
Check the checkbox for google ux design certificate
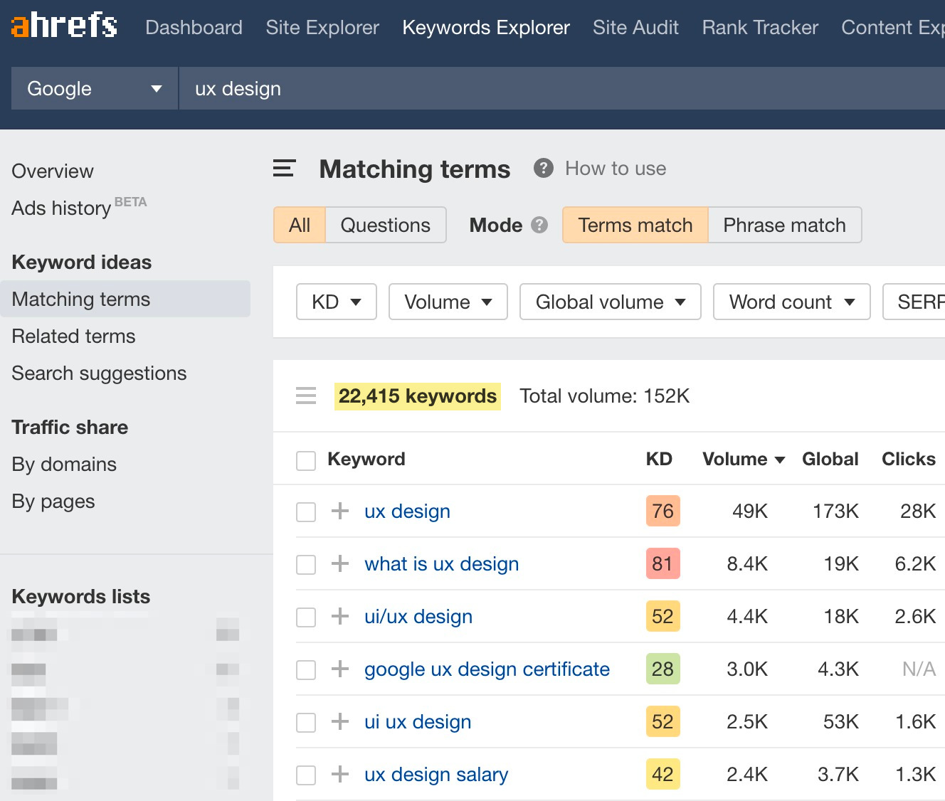(305, 669)
